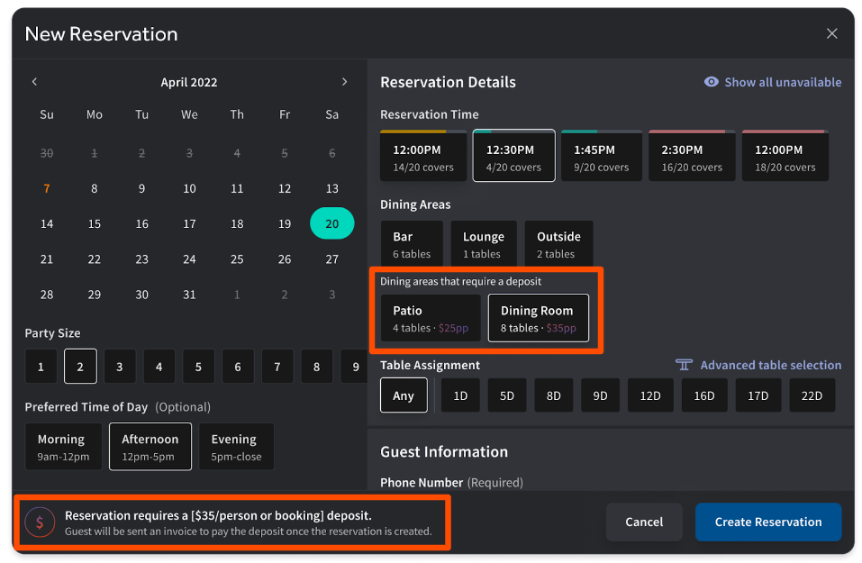Image resolution: width=862 pixels, height=563 pixels.
Task: Cancel the reservation
Action: pyautogui.click(x=644, y=522)
